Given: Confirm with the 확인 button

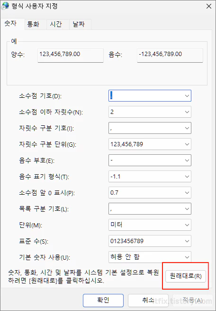Looking at the screenshot, I should pyautogui.click(x=103, y=300).
